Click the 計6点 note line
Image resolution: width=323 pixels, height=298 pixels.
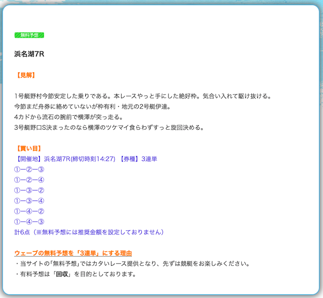89,232
